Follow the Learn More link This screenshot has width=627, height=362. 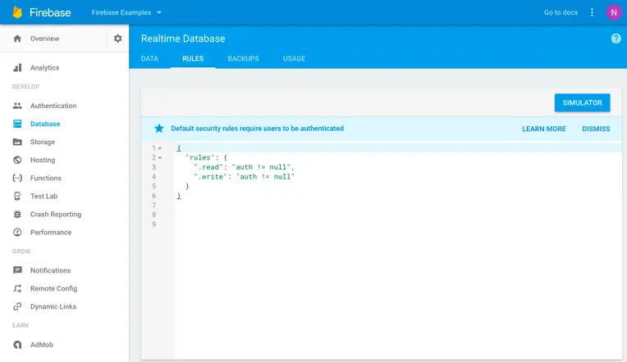coord(544,129)
